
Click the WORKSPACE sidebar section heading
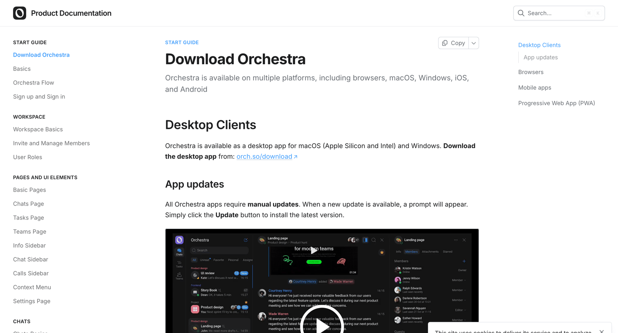point(29,117)
